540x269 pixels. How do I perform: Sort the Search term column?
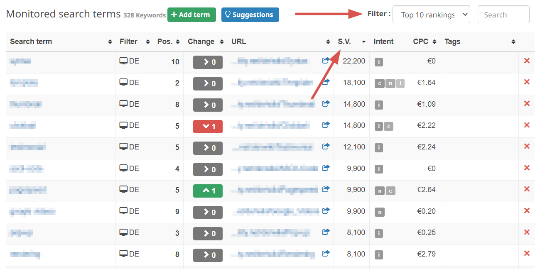click(109, 42)
